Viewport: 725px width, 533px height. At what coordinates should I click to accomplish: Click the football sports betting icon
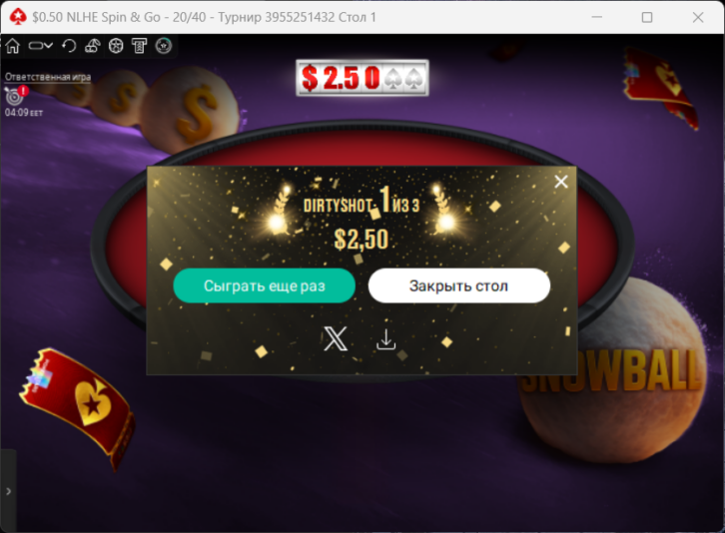[116, 46]
